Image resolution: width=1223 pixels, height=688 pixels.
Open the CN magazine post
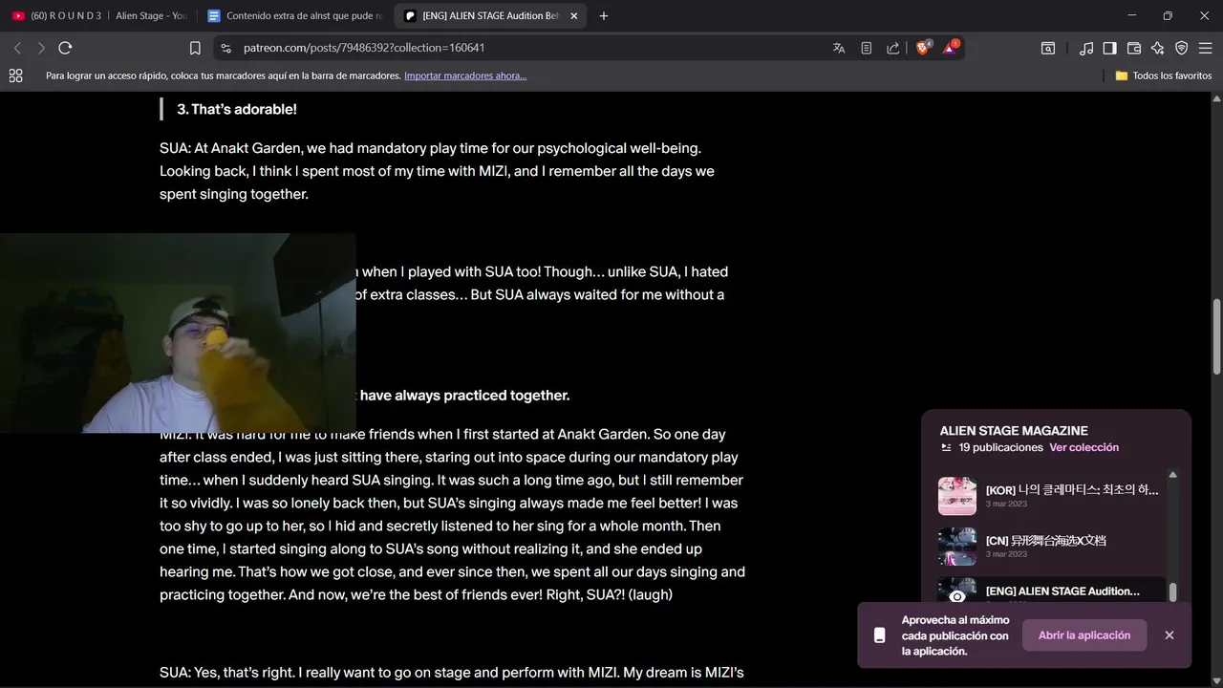coord(1051,546)
